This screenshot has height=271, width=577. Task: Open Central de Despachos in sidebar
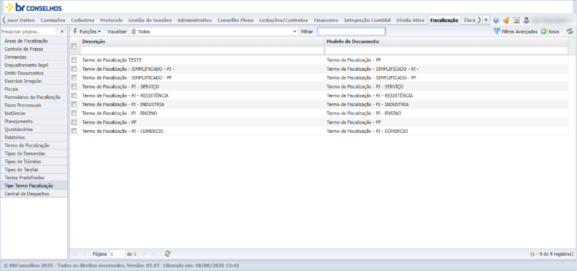coord(34,194)
